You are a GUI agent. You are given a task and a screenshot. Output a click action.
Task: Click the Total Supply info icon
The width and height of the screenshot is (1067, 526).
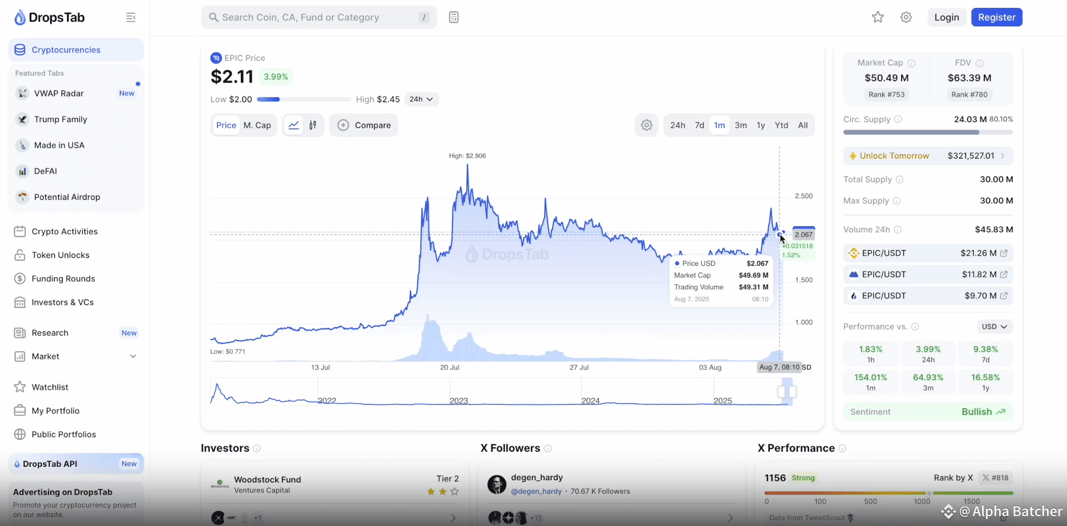click(x=899, y=179)
